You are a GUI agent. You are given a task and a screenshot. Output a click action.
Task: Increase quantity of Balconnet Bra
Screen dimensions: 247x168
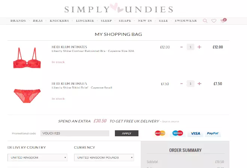click(199, 47)
